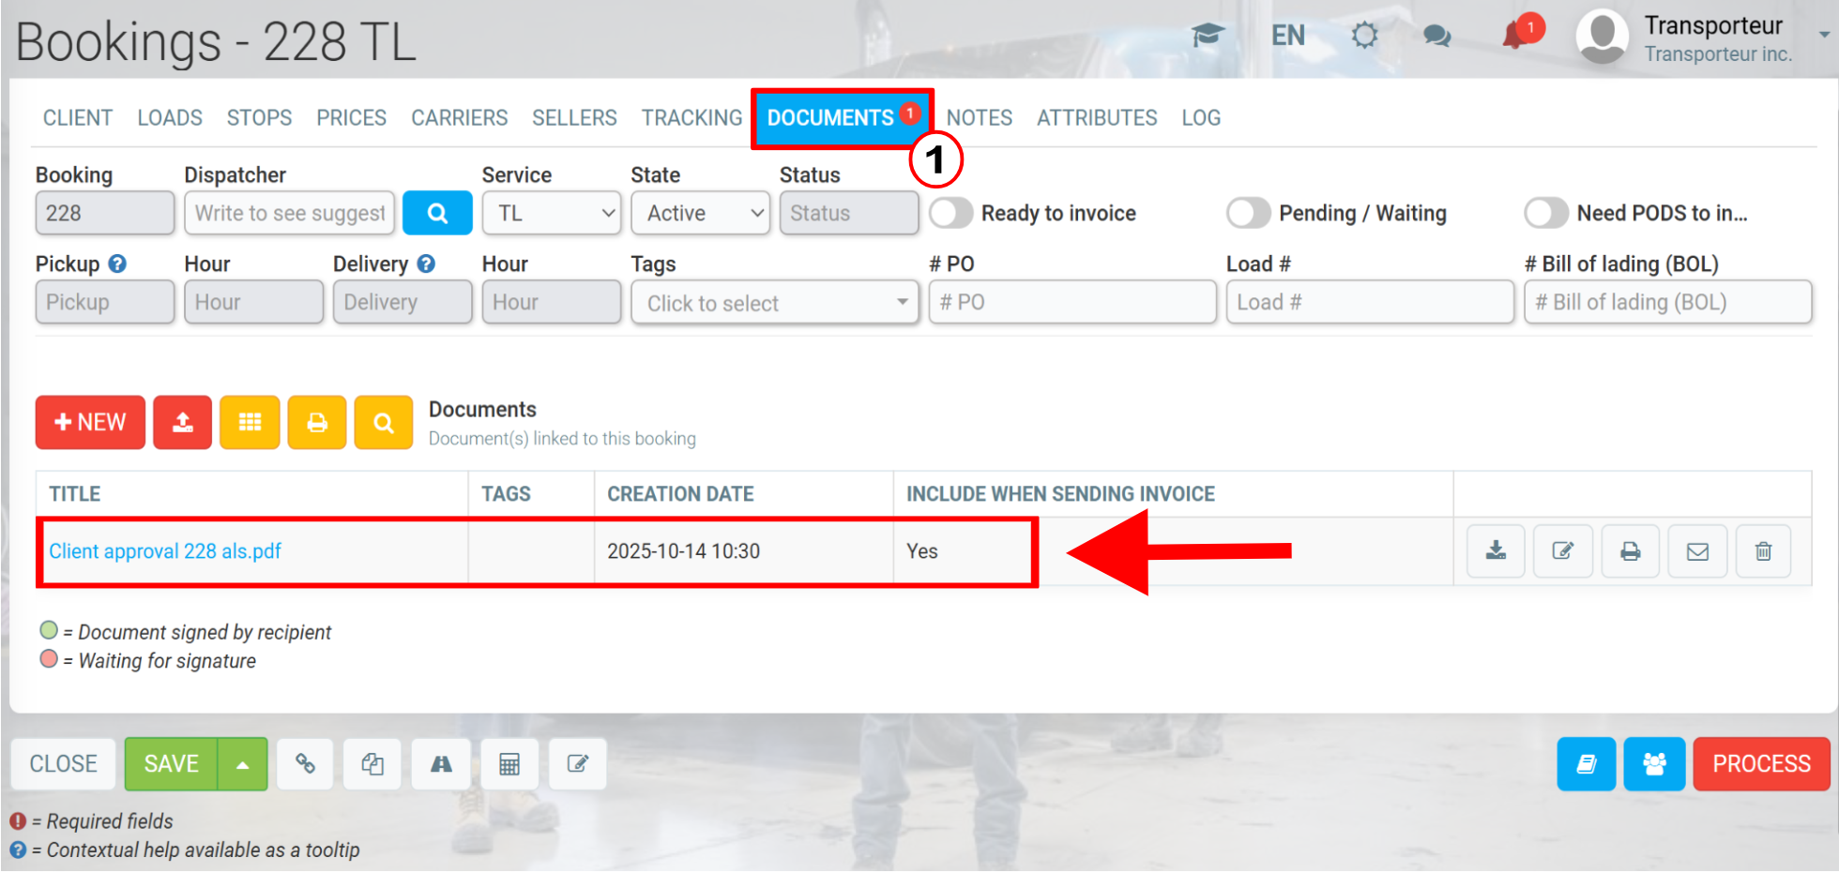The image size is (1839, 873).
Task: Switch to the PRICES tab
Action: coord(351,118)
